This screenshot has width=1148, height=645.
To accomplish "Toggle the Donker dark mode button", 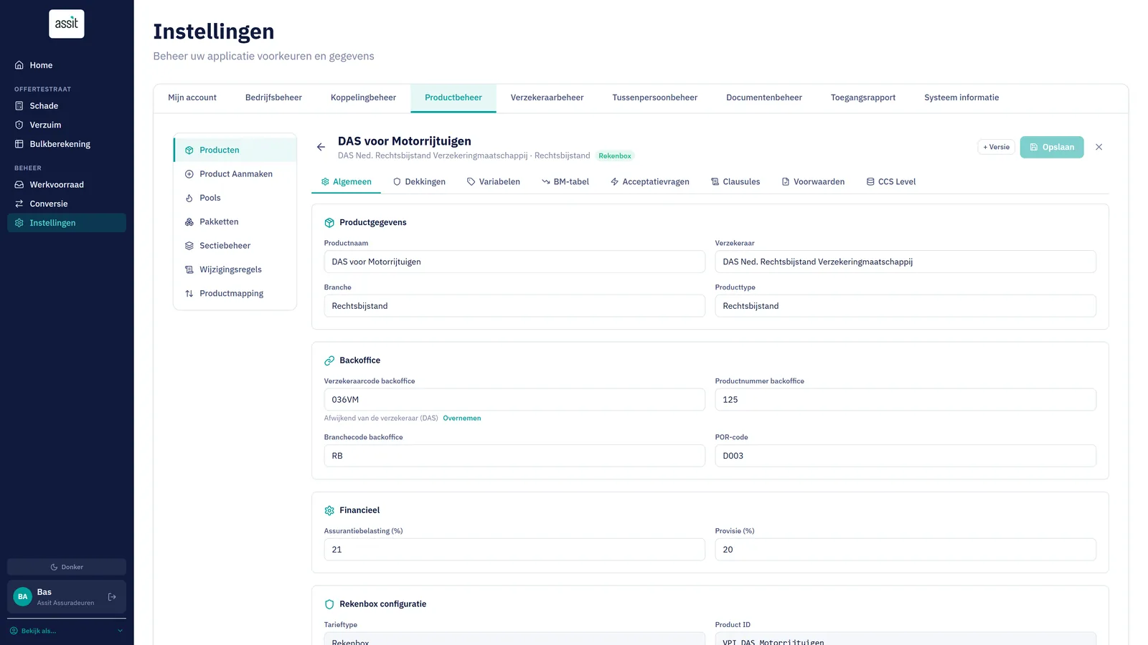I will point(67,567).
